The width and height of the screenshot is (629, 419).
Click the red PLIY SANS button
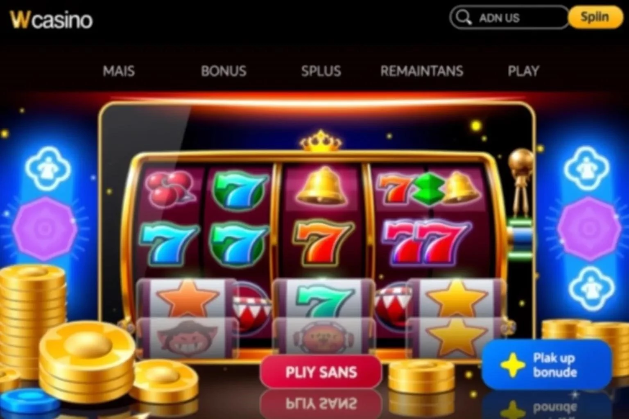pos(321,372)
